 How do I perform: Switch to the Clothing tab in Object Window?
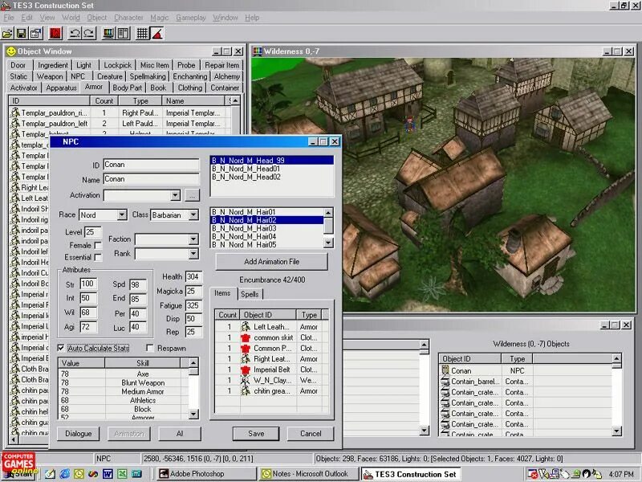point(190,88)
